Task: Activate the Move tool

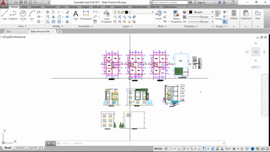Action: (48, 12)
